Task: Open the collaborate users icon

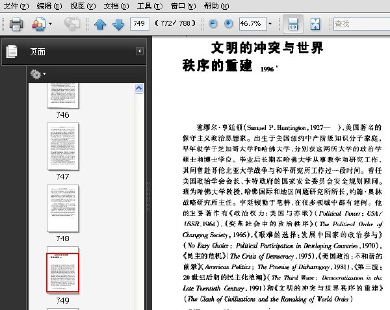Action: click(39, 24)
